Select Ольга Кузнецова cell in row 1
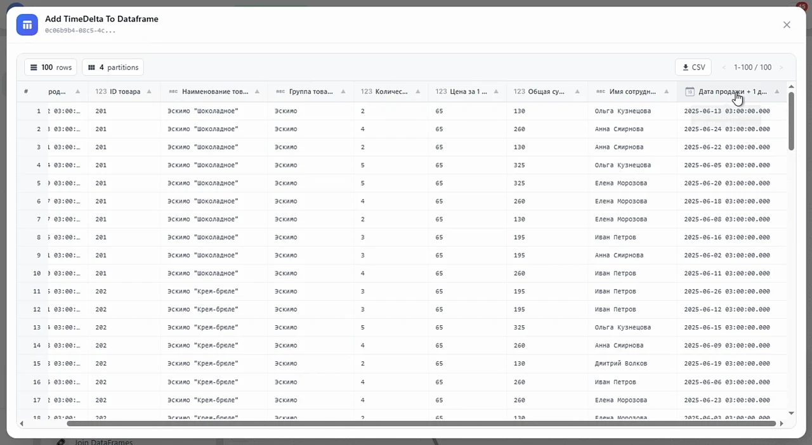The image size is (812, 445). pyautogui.click(x=623, y=111)
